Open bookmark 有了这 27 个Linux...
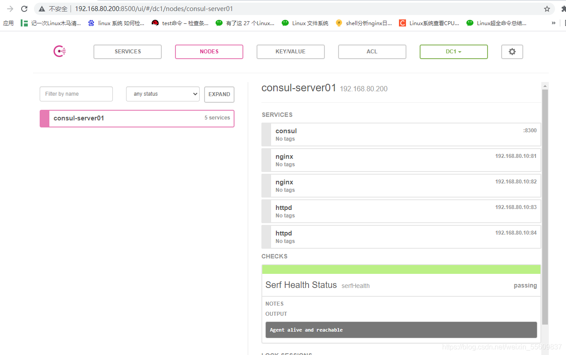This screenshot has width=566, height=355. point(245,23)
